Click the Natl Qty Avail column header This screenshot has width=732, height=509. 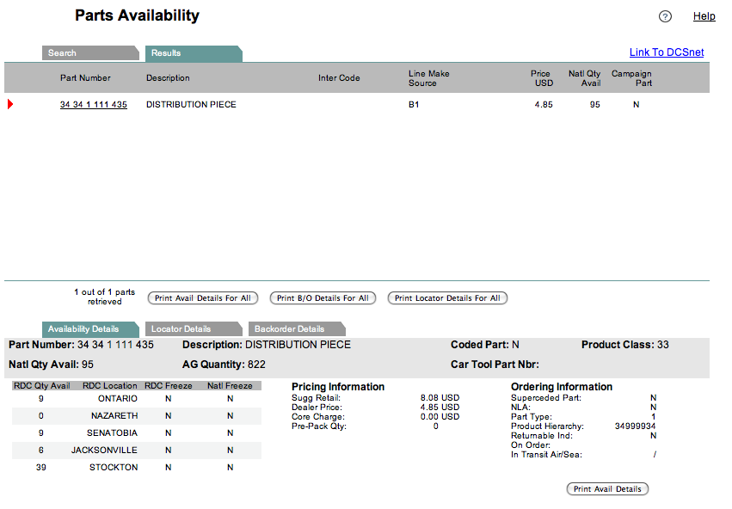coord(584,78)
